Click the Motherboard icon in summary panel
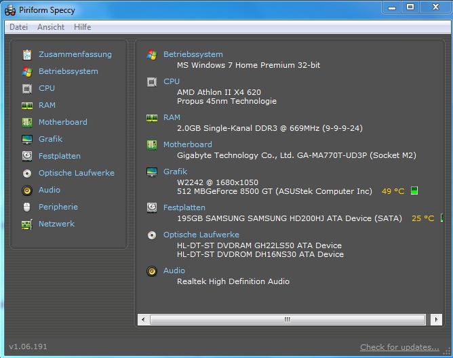The image size is (453, 358). coord(152,145)
